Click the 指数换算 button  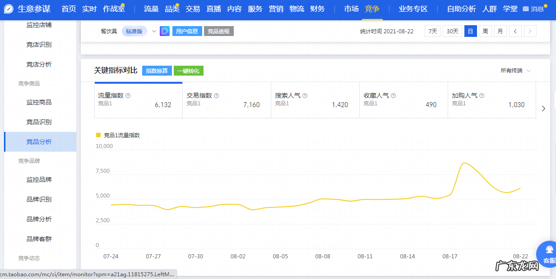tap(158, 71)
